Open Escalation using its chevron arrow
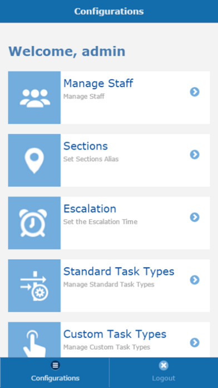Image resolution: width=218 pixels, height=388 pixels. (195, 217)
